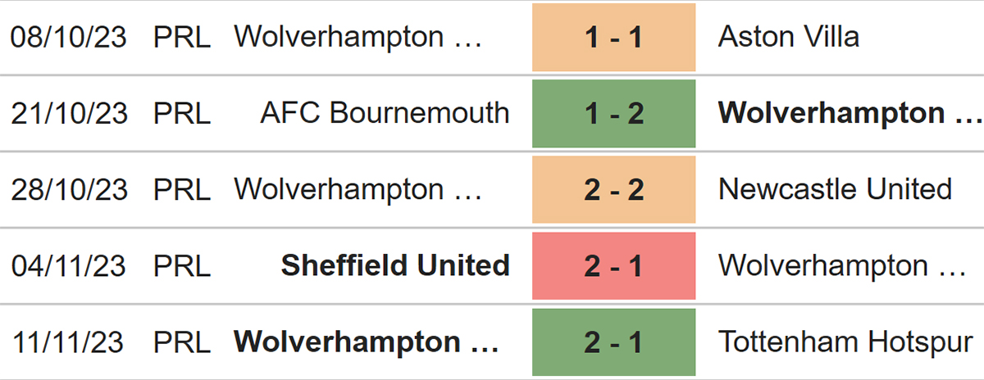Select the 08/10/23 match date
The width and height of the screenshot is (984, 380).
[69, 37]
